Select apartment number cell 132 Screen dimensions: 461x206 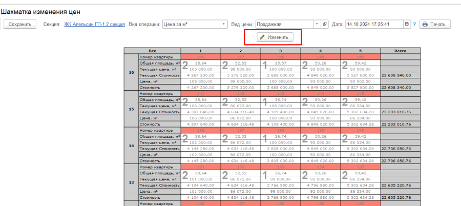(x=241, y=167)
